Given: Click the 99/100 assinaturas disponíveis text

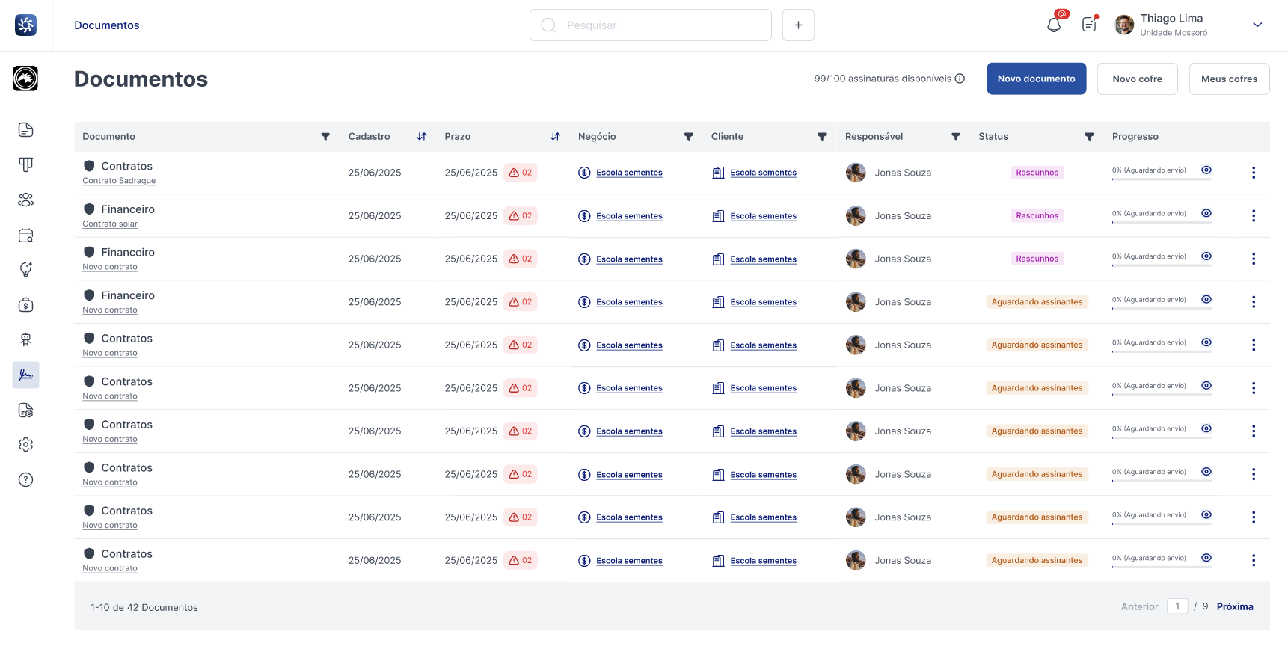Looking at the screenshot, I should pos(883,79).
